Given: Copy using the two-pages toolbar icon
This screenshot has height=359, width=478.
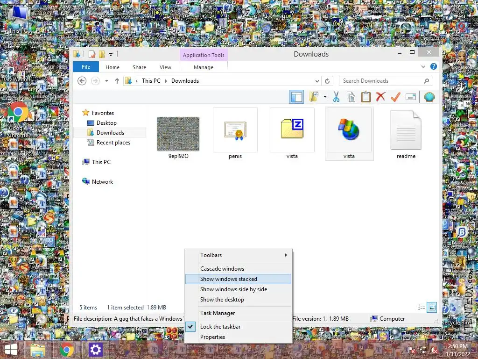Looking at the screenshot, I should pyautogui.click(x=351, y=97).
